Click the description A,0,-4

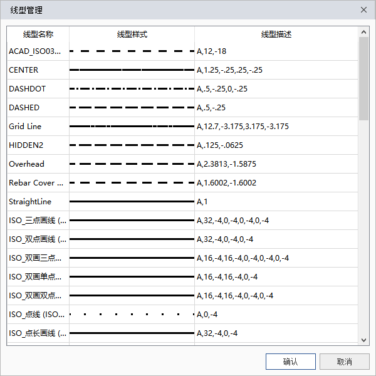point(207,315)
